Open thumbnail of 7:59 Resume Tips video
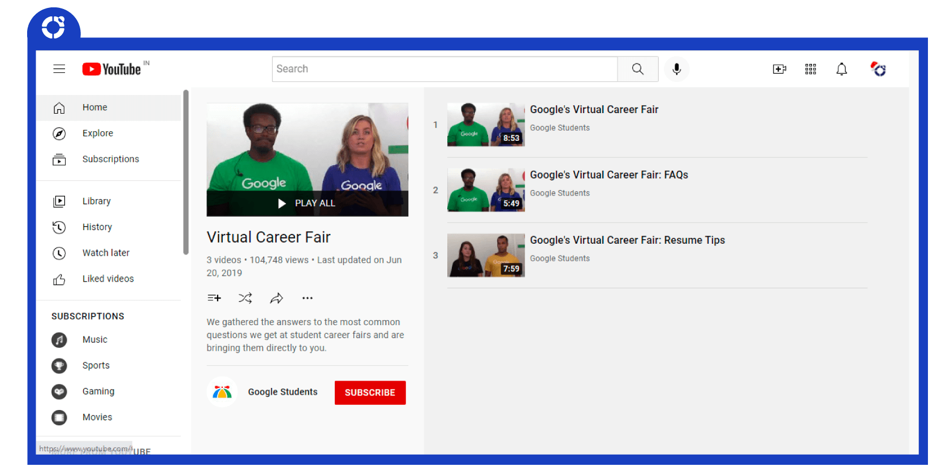 [x=486, y=256]
